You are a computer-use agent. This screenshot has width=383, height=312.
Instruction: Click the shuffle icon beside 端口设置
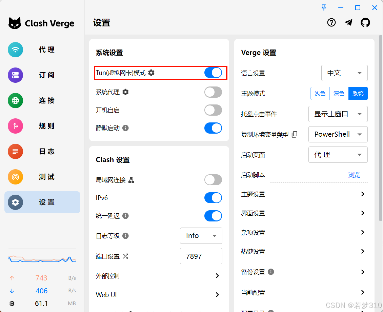[125, 256]
